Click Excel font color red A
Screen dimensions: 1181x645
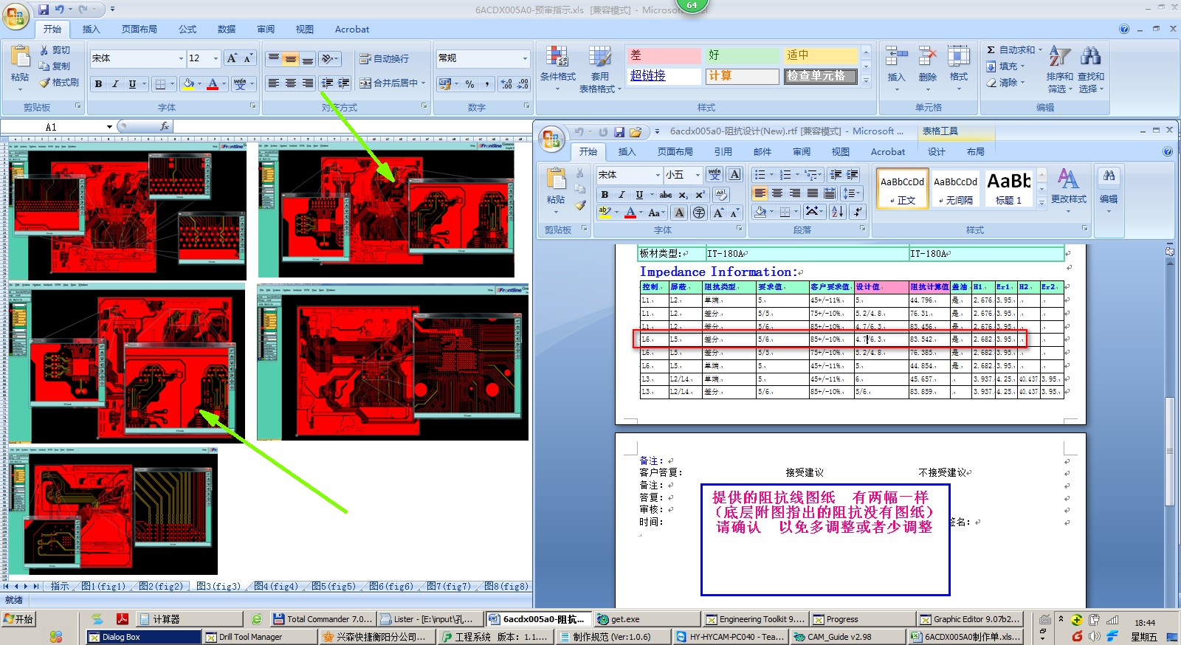pyautogui.click(x=213, y=84)
